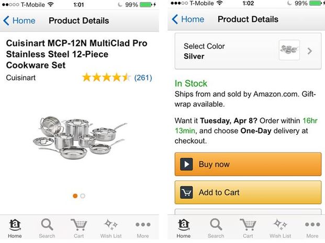This screenshot has width=325, height=243.
Task: Click the yellow star rating bar
Action: pos(106,78)
